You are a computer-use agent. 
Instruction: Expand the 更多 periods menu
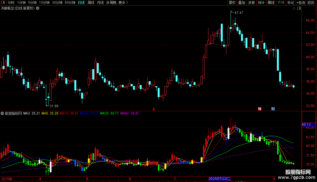pyautogui.click(x=123, y=3)
